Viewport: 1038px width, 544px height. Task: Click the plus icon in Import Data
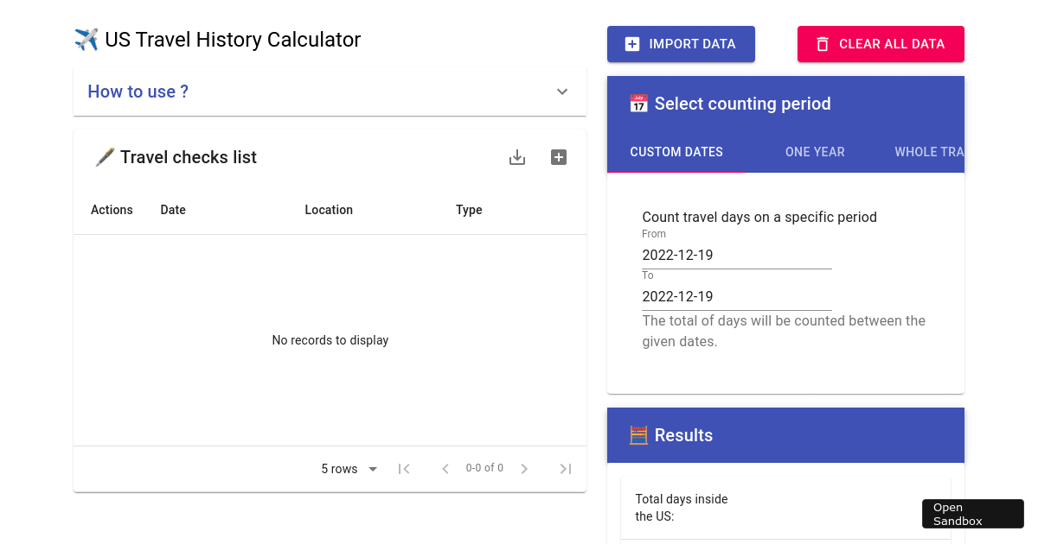[632, 44]
